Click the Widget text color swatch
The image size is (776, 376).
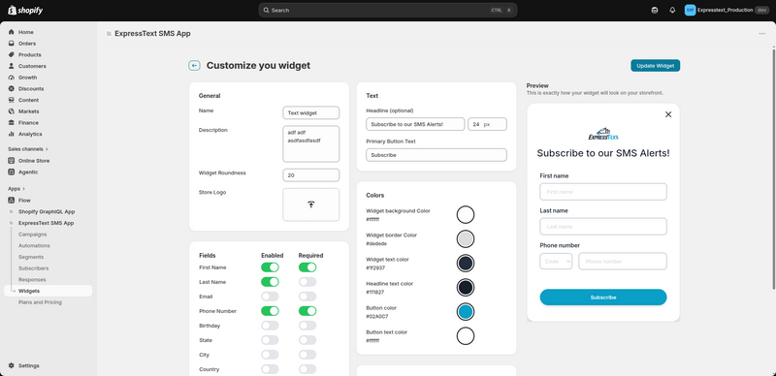tap(466, 264)
